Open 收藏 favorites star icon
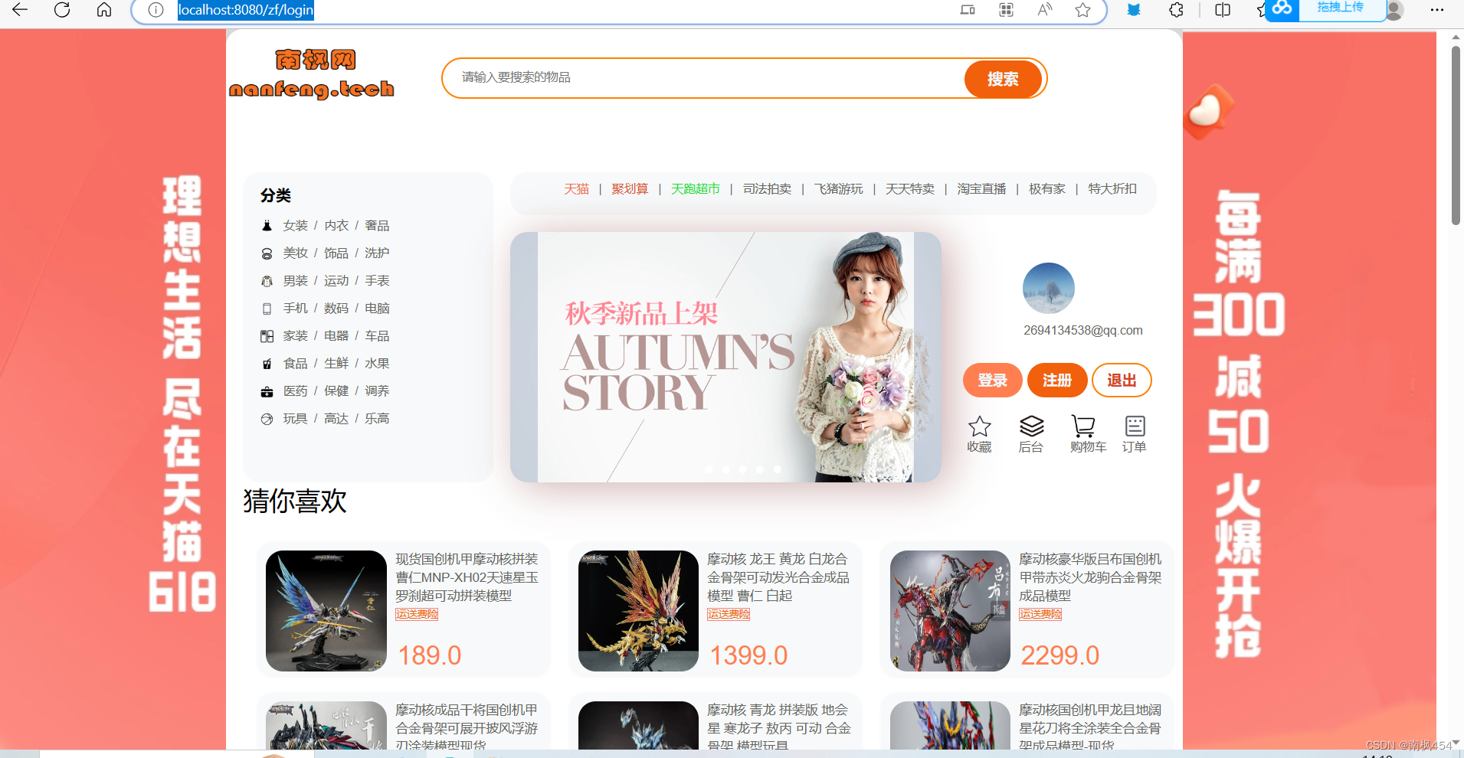The height and width of the screenshot is (758, 1464). 980,426
